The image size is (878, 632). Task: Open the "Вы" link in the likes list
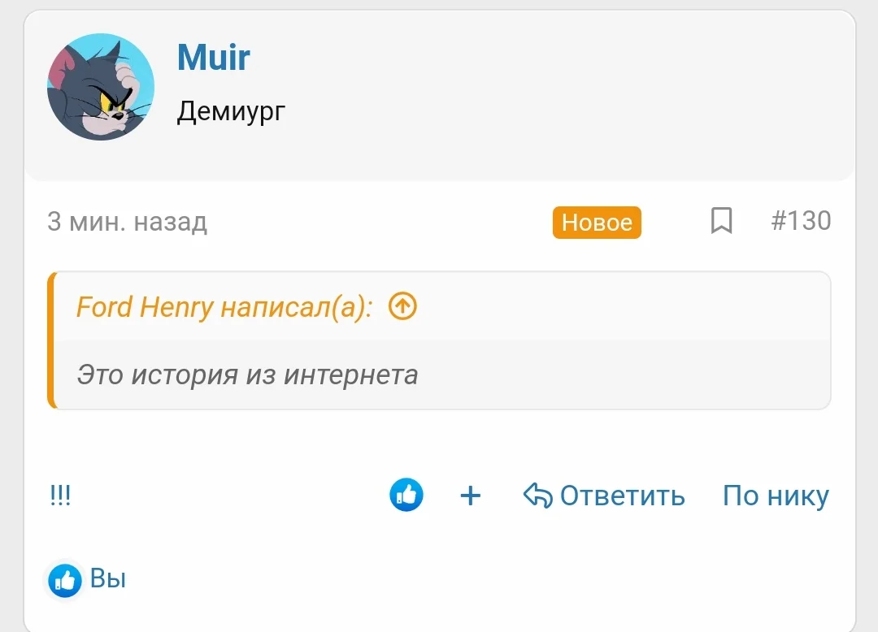coord(108,579)
